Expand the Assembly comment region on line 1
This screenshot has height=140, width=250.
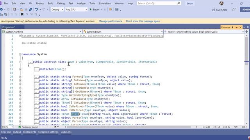(x=20, y=36)
